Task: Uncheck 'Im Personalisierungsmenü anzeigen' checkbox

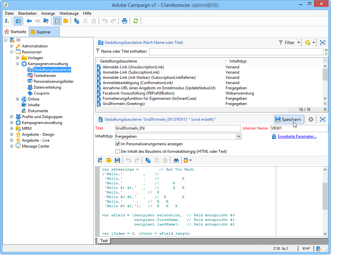Action: click(x=118, y=144)
